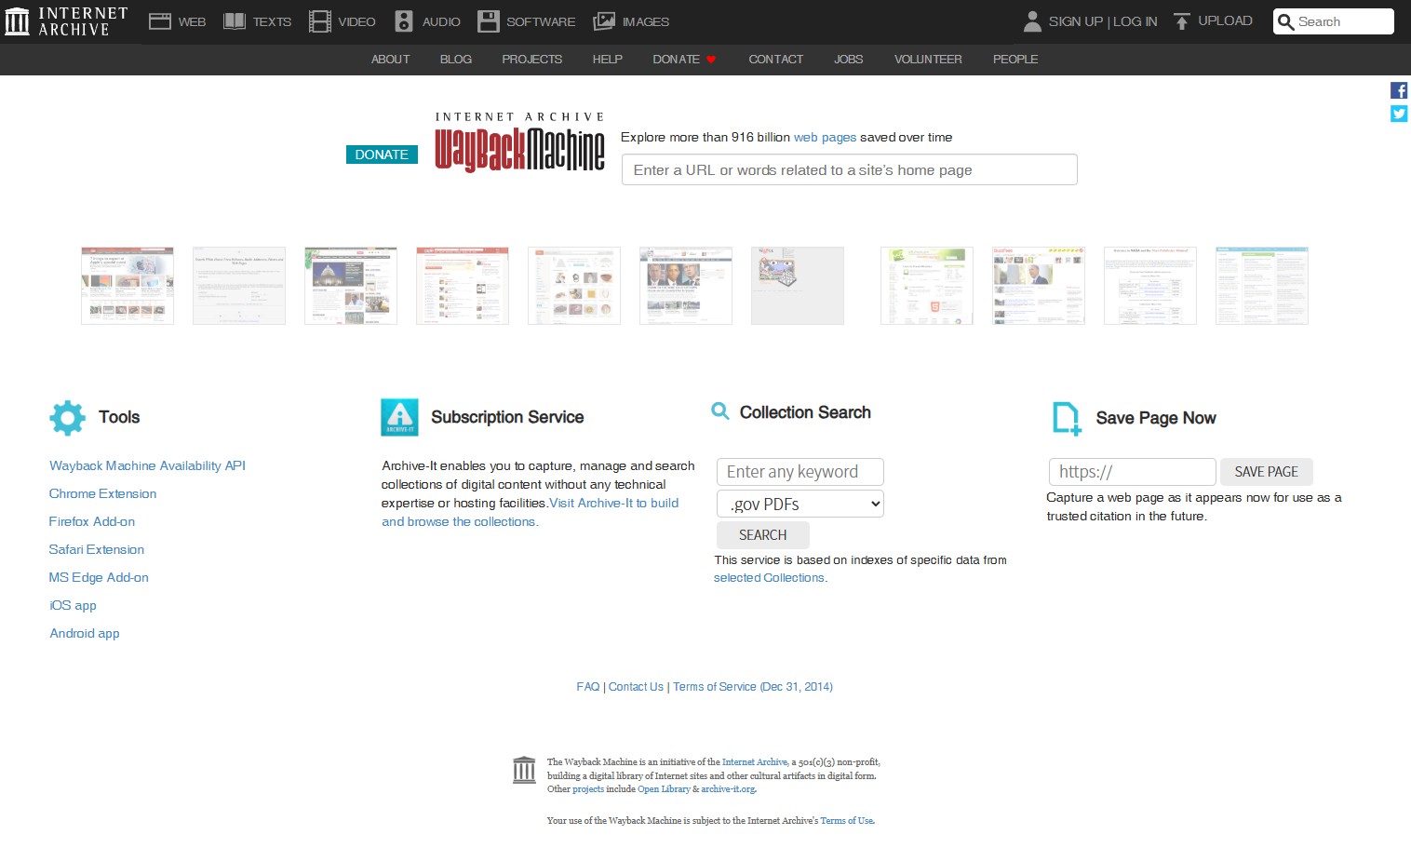Screen dimensions: 1411x848
Task: Click the Archive-It subscription icon
Action: 399,417
